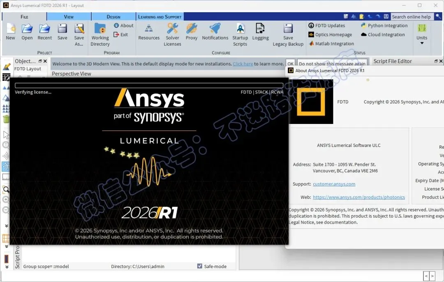Focus the Search online help field

pos(412,17)
